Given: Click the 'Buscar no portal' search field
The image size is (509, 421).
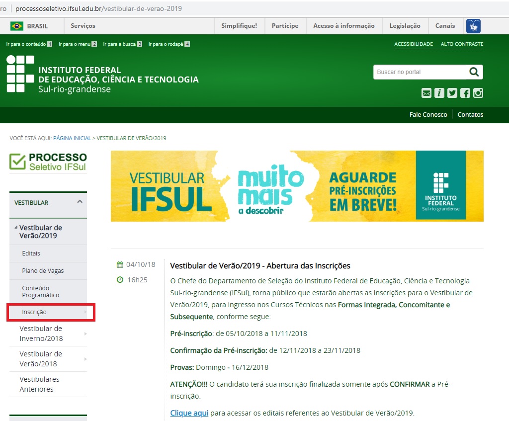Looking at the screenshot, I should click(x=420, y=72).
